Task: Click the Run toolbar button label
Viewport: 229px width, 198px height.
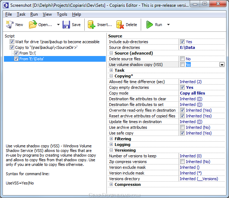Action: tap(159, 25)
